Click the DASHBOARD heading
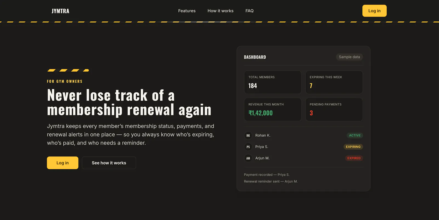Image resolution: width=439 pixels, height=220 pixels. point(255,57)
